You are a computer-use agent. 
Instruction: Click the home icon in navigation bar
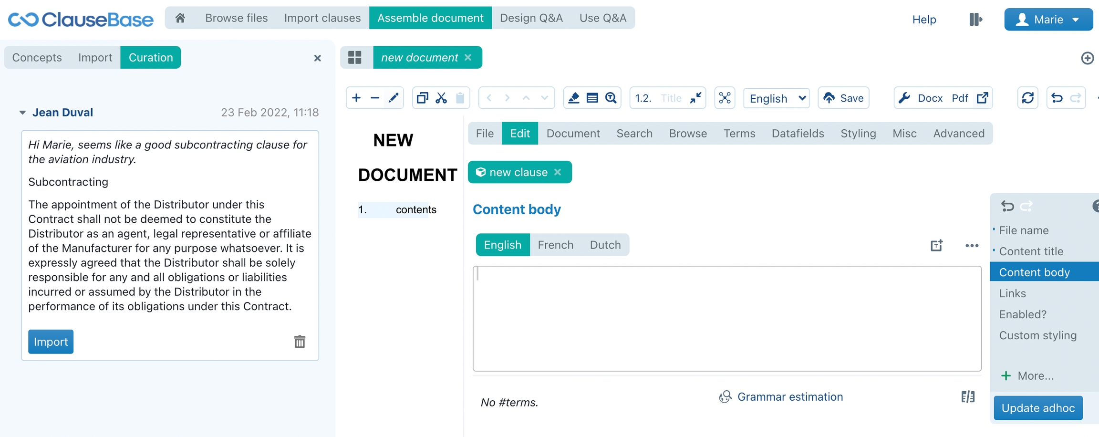point(180,18)
